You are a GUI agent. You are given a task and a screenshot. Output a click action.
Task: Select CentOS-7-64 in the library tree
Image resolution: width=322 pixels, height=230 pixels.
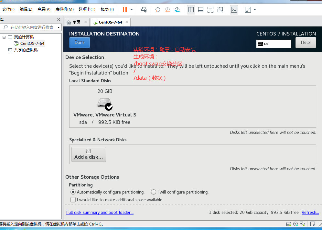pos(32,44)
